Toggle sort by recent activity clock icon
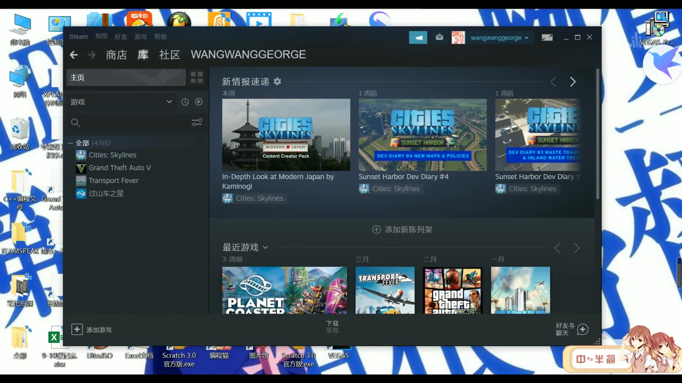682x383 pixels. coord(185,102)
